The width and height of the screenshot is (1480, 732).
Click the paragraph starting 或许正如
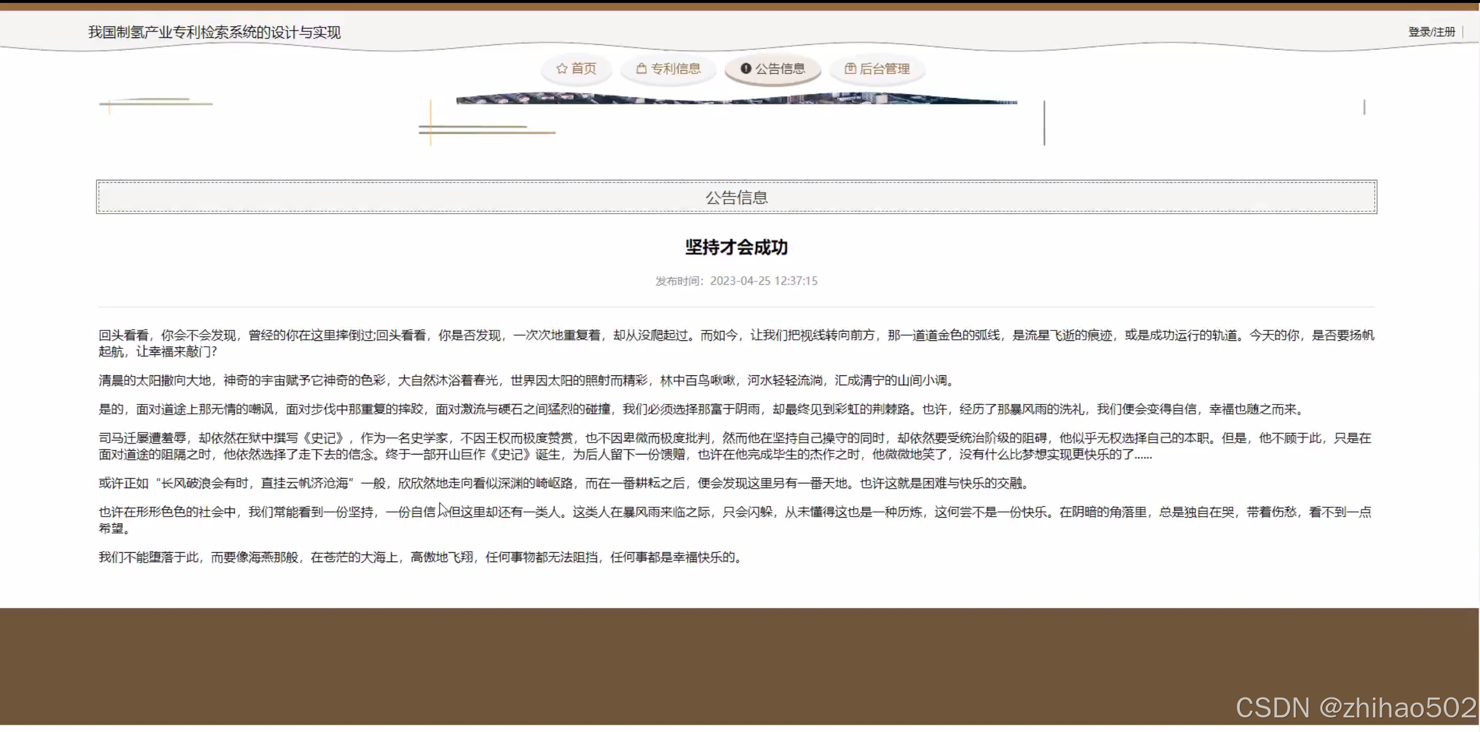coord(564,483)
